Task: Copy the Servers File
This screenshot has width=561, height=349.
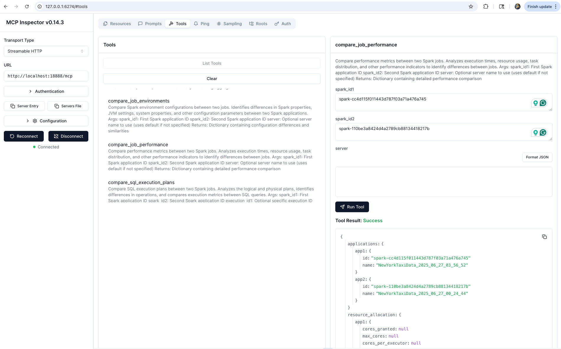Action: point(68,106)
